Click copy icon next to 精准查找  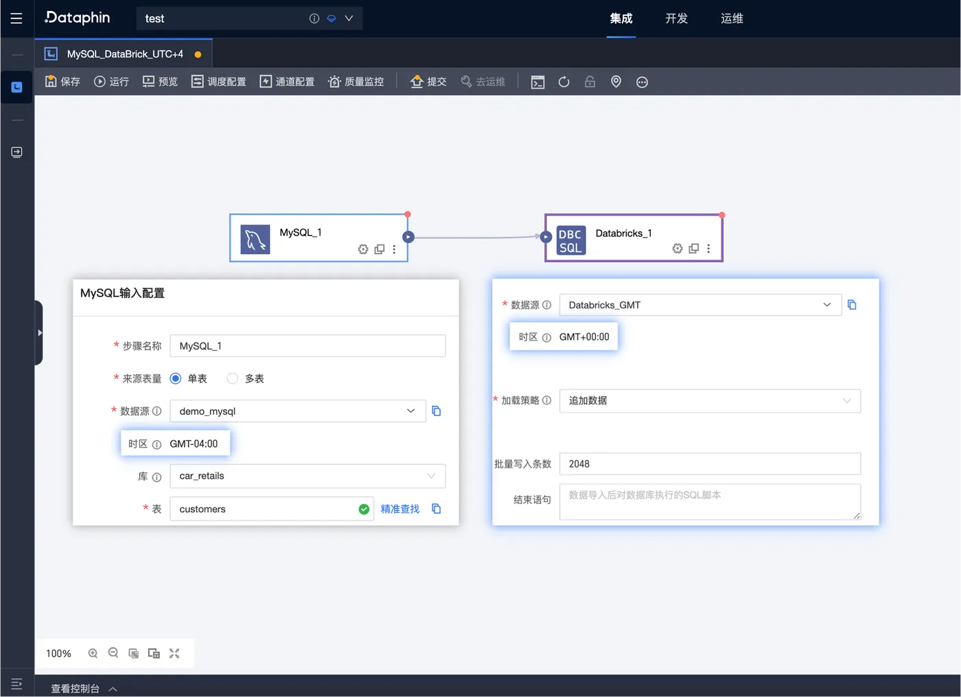coord(437,509)
